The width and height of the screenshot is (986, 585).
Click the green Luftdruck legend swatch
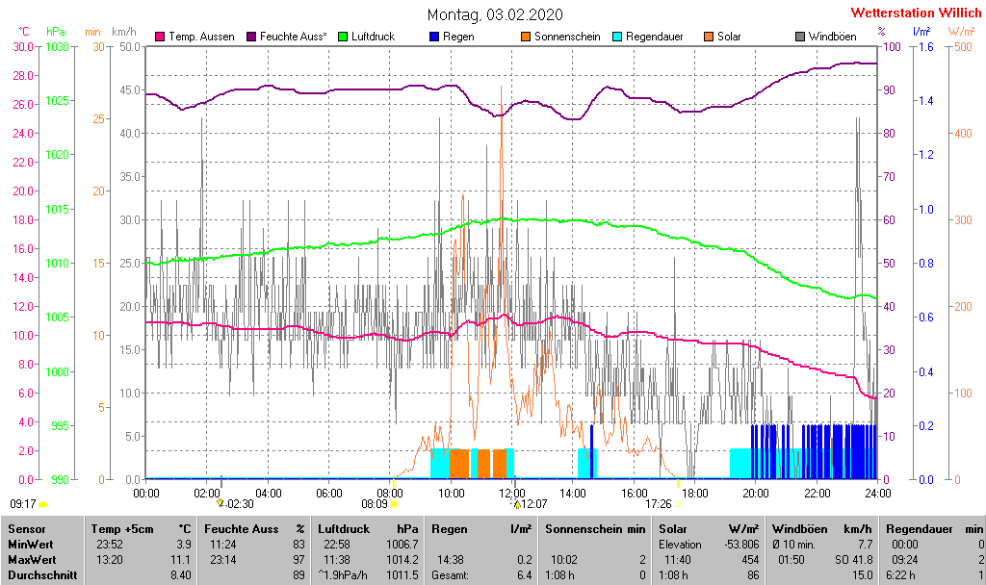tap(343, 37)
